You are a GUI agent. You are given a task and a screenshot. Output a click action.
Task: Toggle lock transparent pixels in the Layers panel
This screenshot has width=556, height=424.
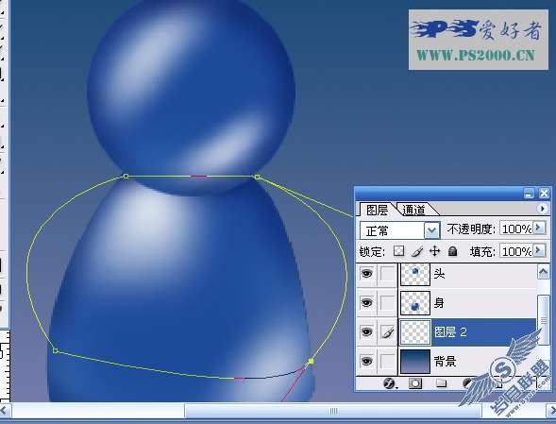click(399, 251)
